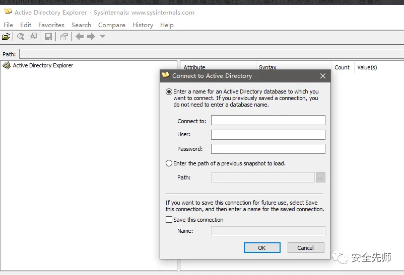
Task: Click the snapshot Path input field
Action: [263, 177]
